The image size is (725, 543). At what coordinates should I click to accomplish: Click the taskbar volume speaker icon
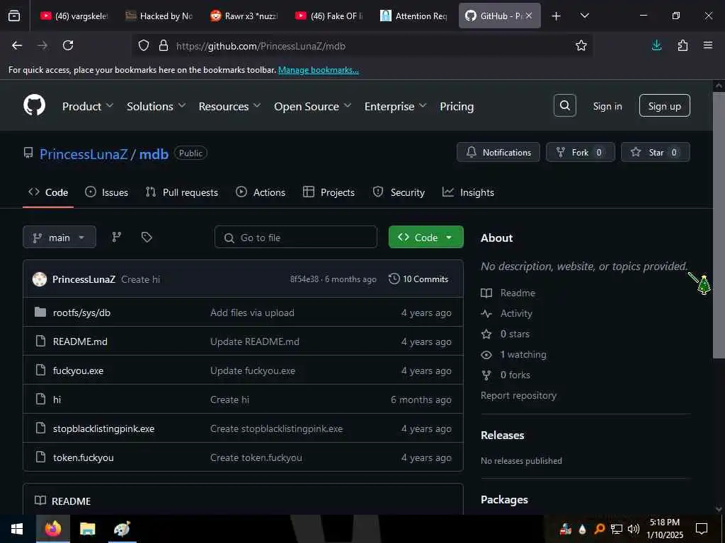click(x=634, y=529)
